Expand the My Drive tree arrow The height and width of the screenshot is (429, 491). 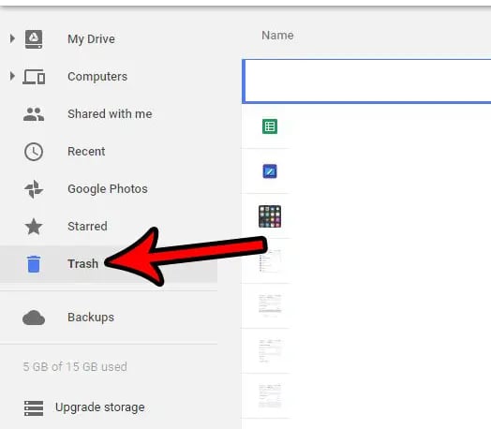coord(12,38)
